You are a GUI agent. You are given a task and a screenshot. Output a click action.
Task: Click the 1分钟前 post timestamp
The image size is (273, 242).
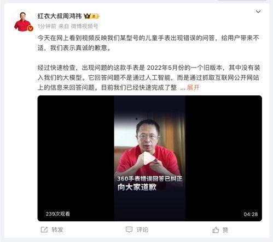click(x=47, y=27)
